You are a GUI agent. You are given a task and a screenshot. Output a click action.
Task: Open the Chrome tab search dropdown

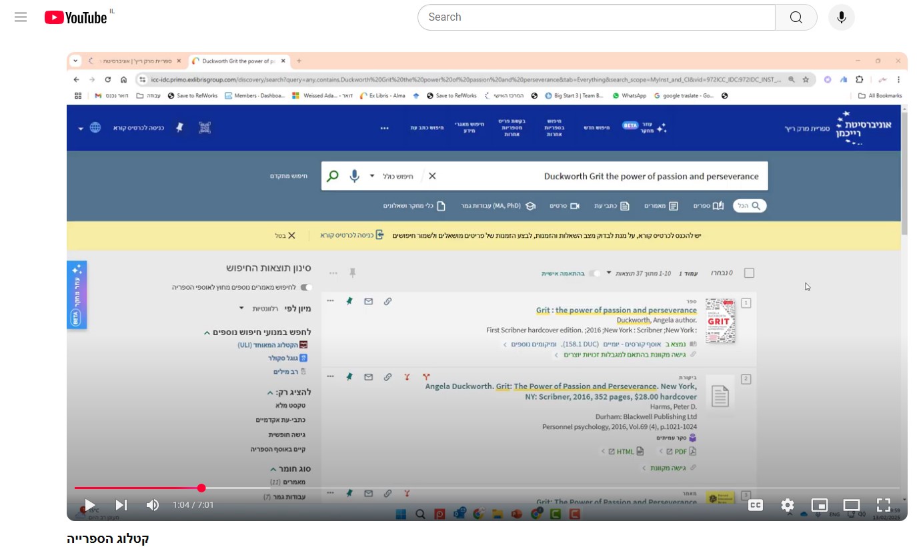coord(76,61)
